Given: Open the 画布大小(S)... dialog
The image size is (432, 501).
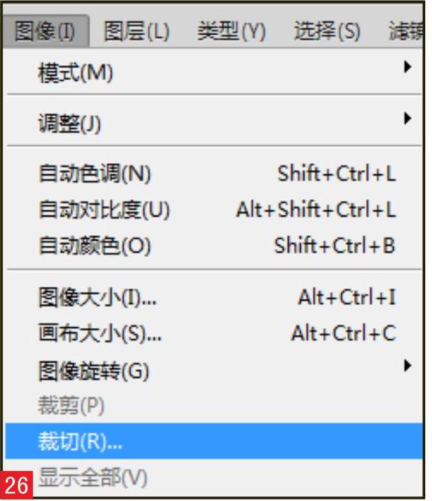Looking at the screenshot, I should point(214,333).
